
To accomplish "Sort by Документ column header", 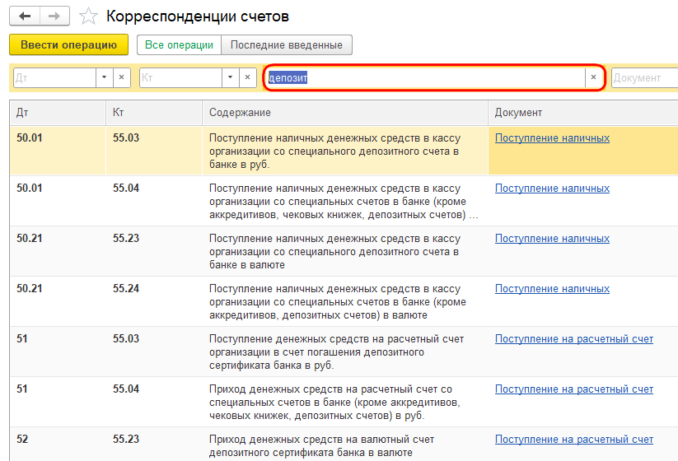I will [583, 113].
